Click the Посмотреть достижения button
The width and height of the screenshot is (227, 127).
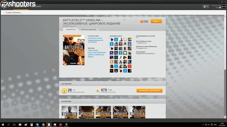click(149, 91)
